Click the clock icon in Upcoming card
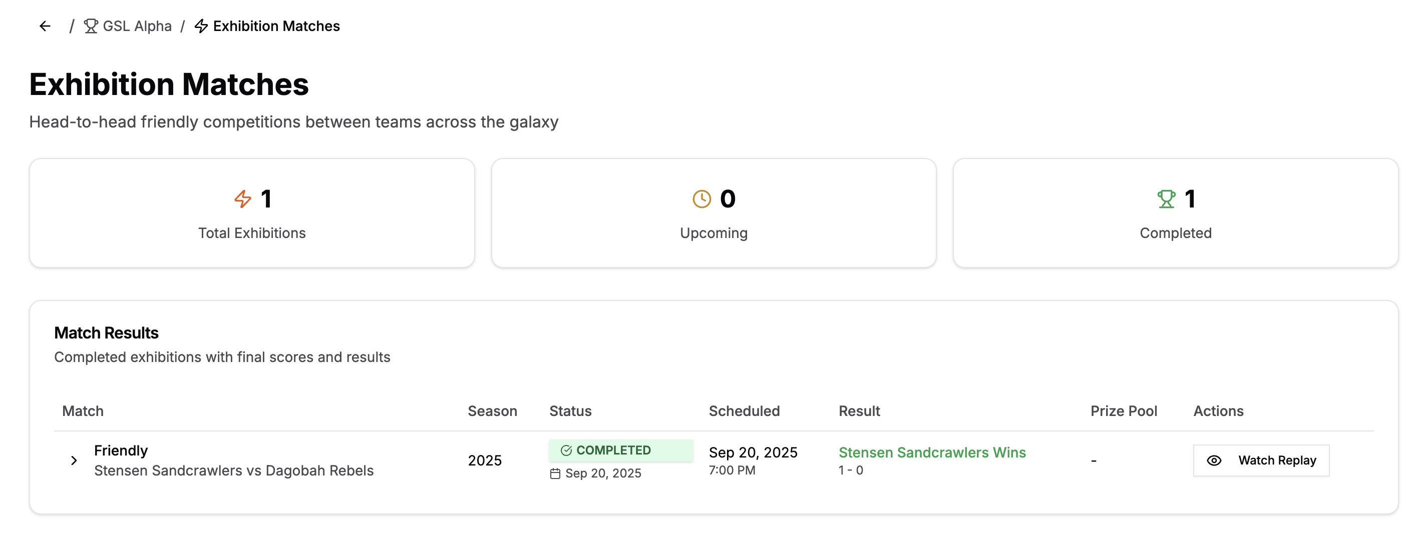The image size is (1421, 543). [701, 199]
